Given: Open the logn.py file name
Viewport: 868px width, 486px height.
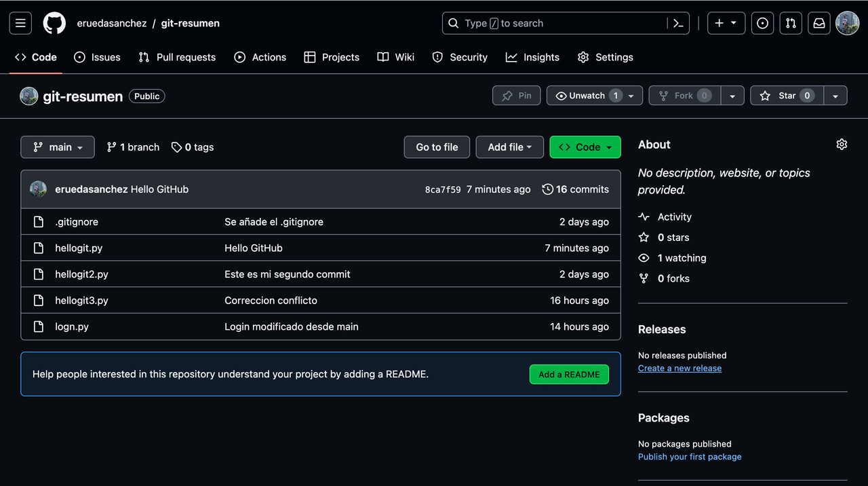Looking at the screenshot, I should pos(72,326).
